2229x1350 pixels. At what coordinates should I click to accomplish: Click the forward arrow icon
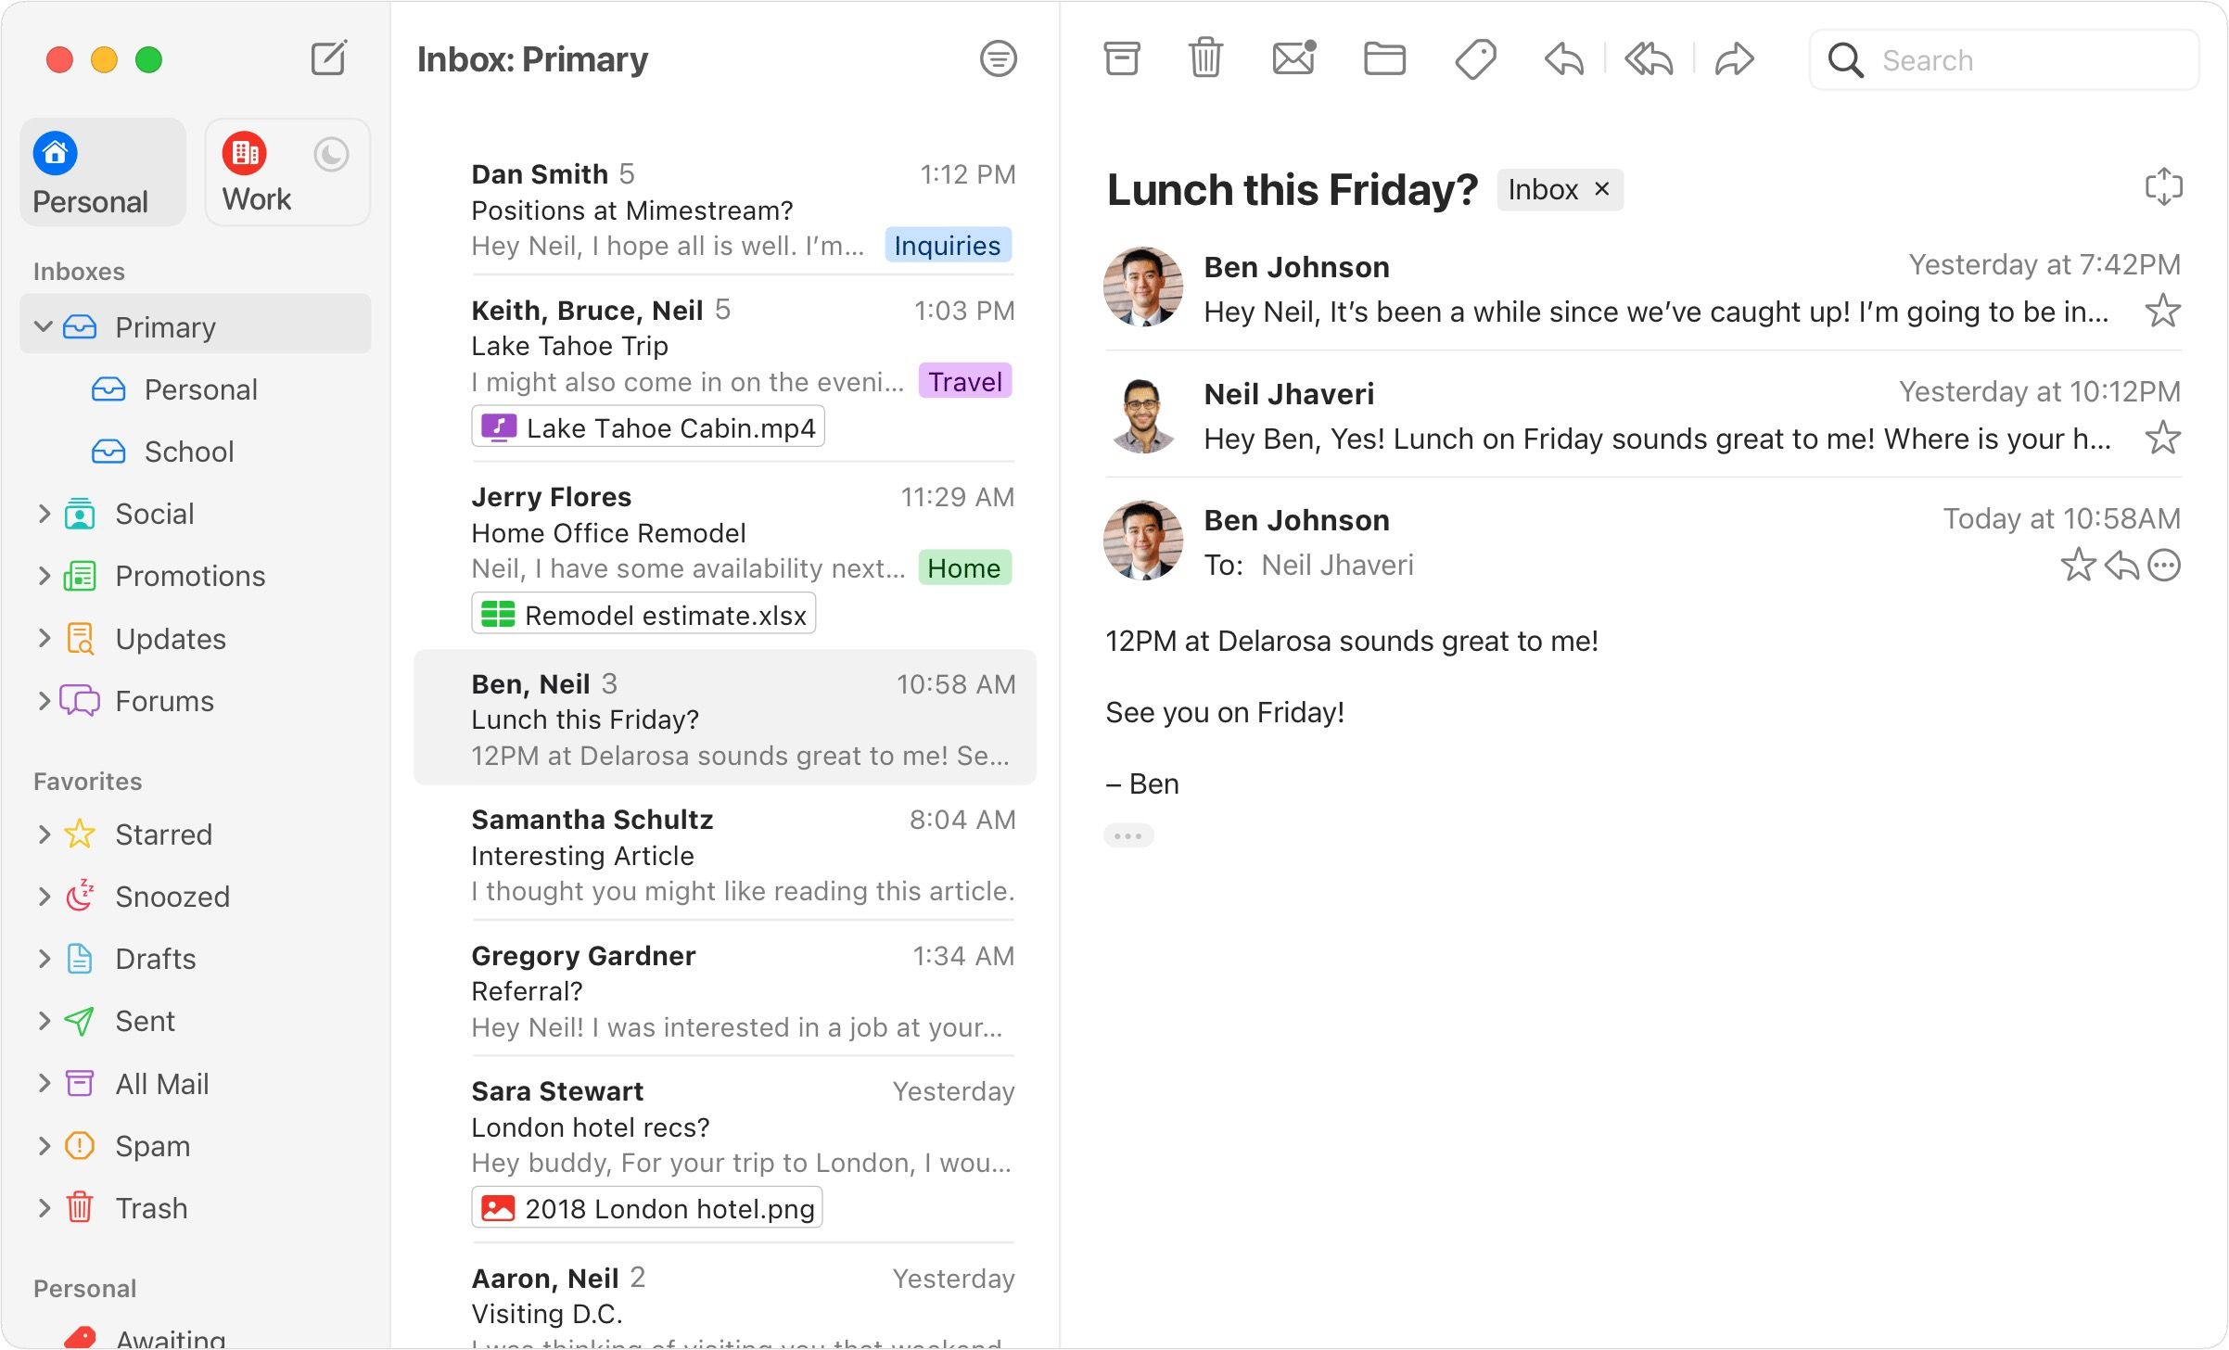tap(1734, 60)
